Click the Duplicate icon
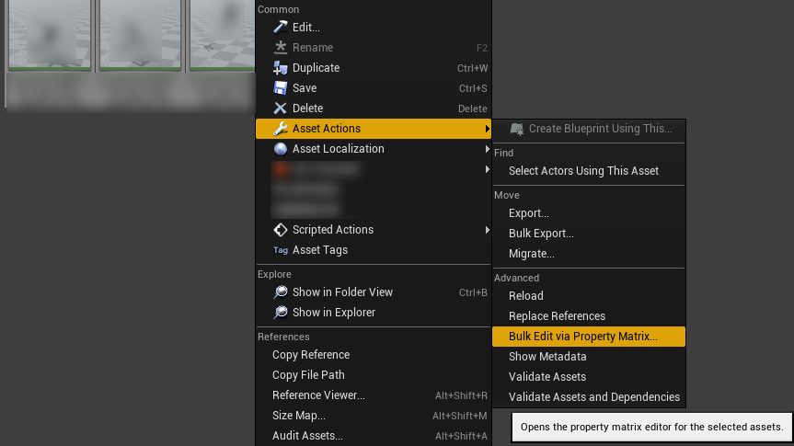This screenshot has width=794, height=446. point(281,68)
